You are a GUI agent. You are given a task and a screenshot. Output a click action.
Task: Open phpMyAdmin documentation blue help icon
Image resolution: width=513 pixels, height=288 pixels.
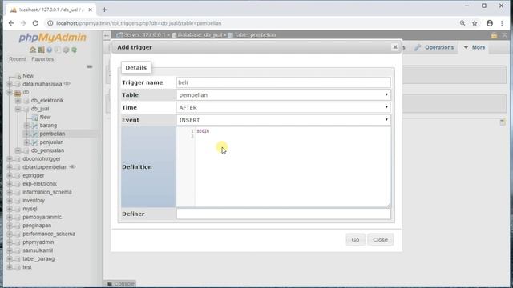point(49,50)
